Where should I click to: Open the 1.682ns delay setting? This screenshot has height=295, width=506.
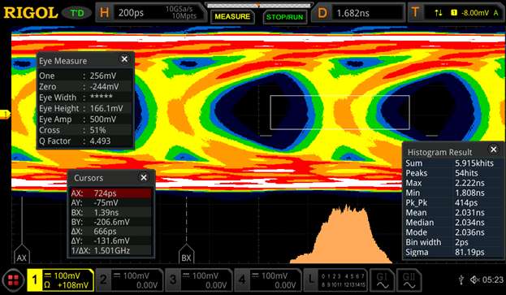353,13
